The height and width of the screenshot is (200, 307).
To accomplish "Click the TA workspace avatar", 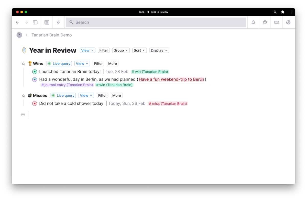I will point(19,35).
